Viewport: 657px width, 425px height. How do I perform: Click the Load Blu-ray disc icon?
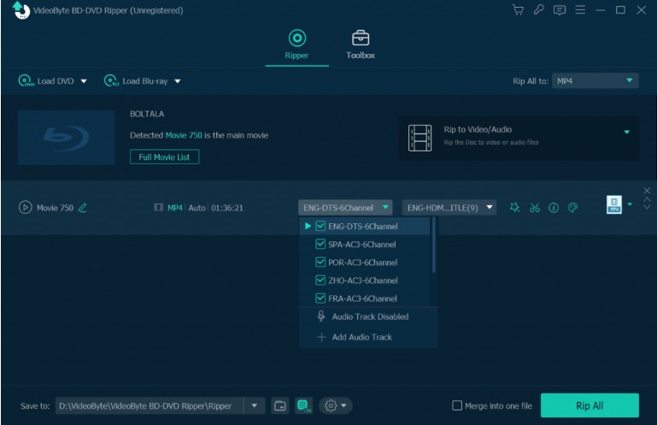[x=111, y=80]
